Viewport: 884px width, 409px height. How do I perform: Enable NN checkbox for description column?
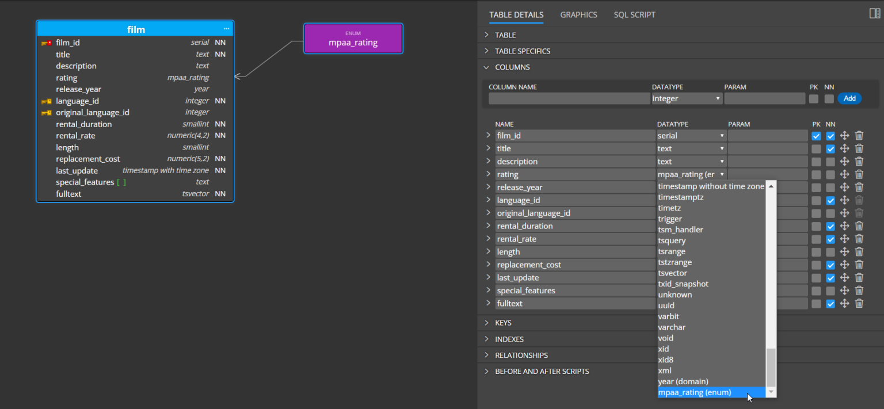pyautogui.click(x=830, y=162)
